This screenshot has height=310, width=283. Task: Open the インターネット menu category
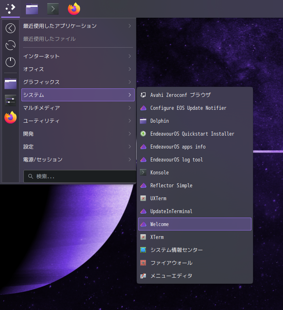coord(78,56)
